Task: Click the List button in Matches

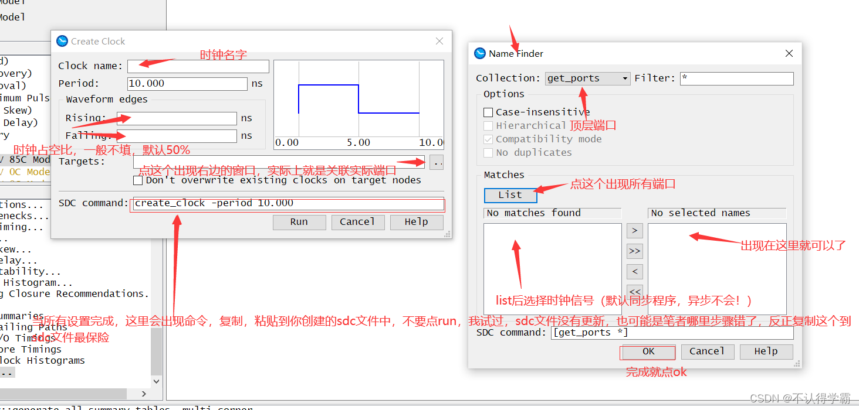Action: (x=510, y=195)
